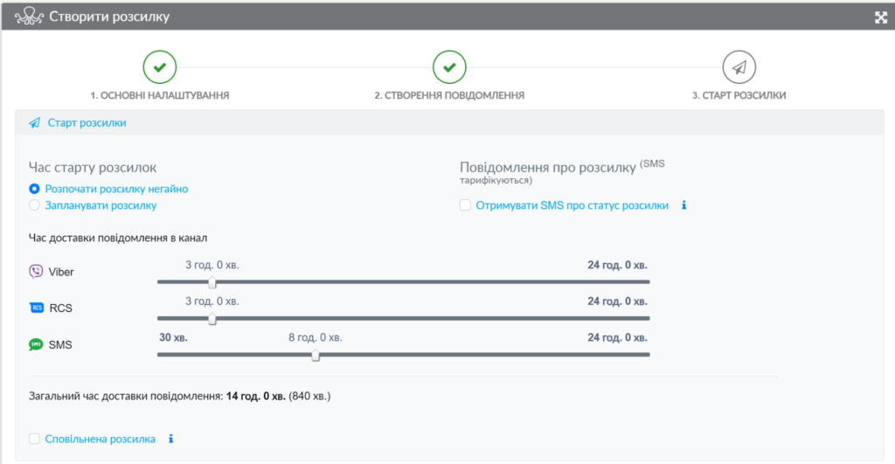Enable Отримувати SMS про статус розсилки checkbox

466,205
